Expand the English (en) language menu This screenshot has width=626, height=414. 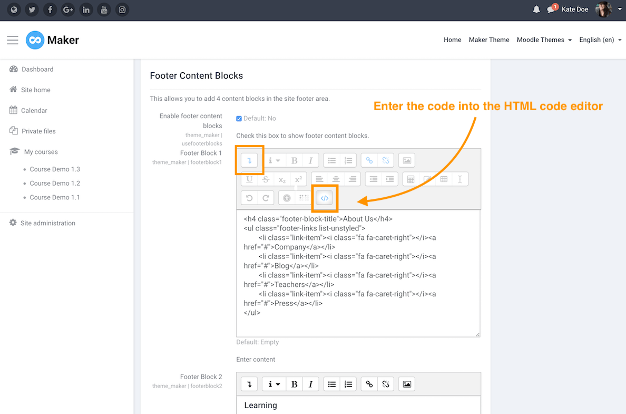point(599,40)
